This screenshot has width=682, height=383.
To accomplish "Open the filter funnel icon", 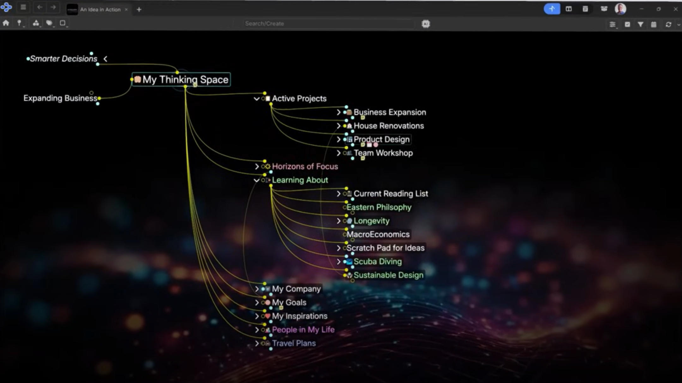I will [640, 24].
